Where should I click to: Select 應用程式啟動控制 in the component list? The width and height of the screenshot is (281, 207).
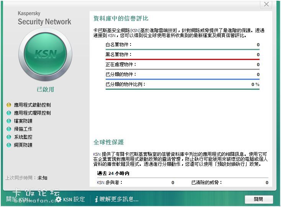(33, 105)
